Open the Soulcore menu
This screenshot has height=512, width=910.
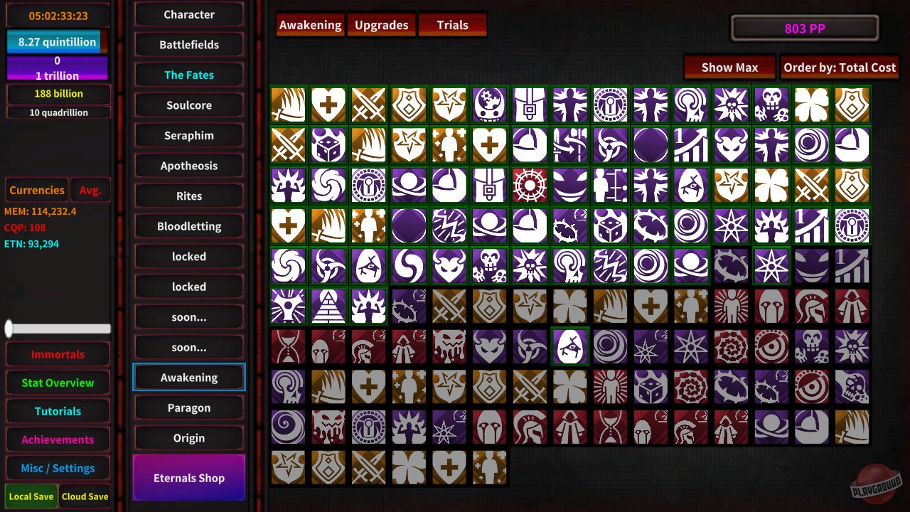tap(189, 105)
